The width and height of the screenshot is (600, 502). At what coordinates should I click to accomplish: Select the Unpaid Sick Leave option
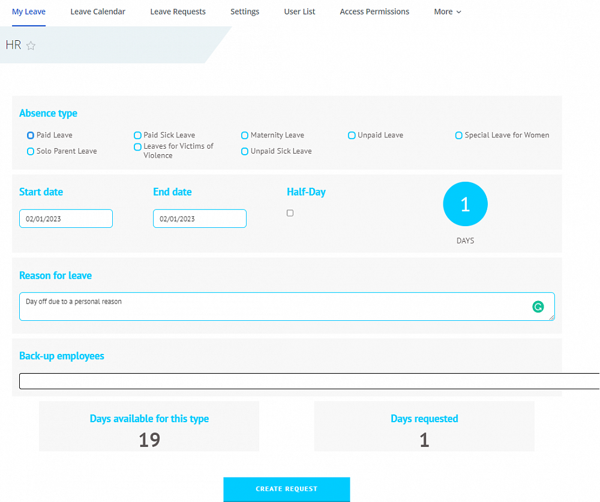pyautogui.click(x=245, y=151)
